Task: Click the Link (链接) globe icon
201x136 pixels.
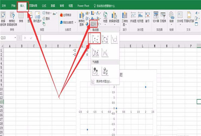Action: tap(172, 15)
